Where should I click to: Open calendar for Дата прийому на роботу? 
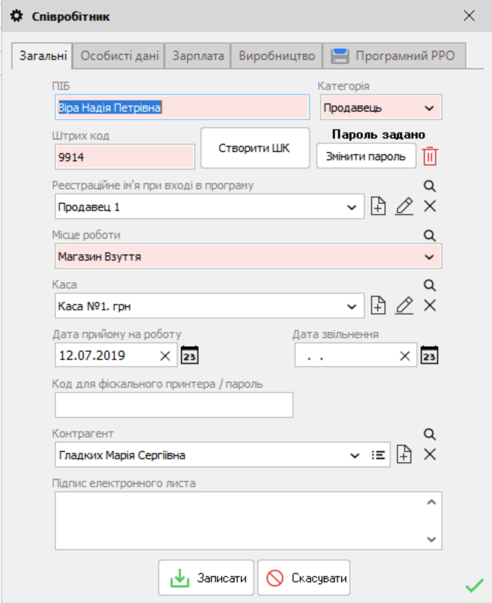189,356
